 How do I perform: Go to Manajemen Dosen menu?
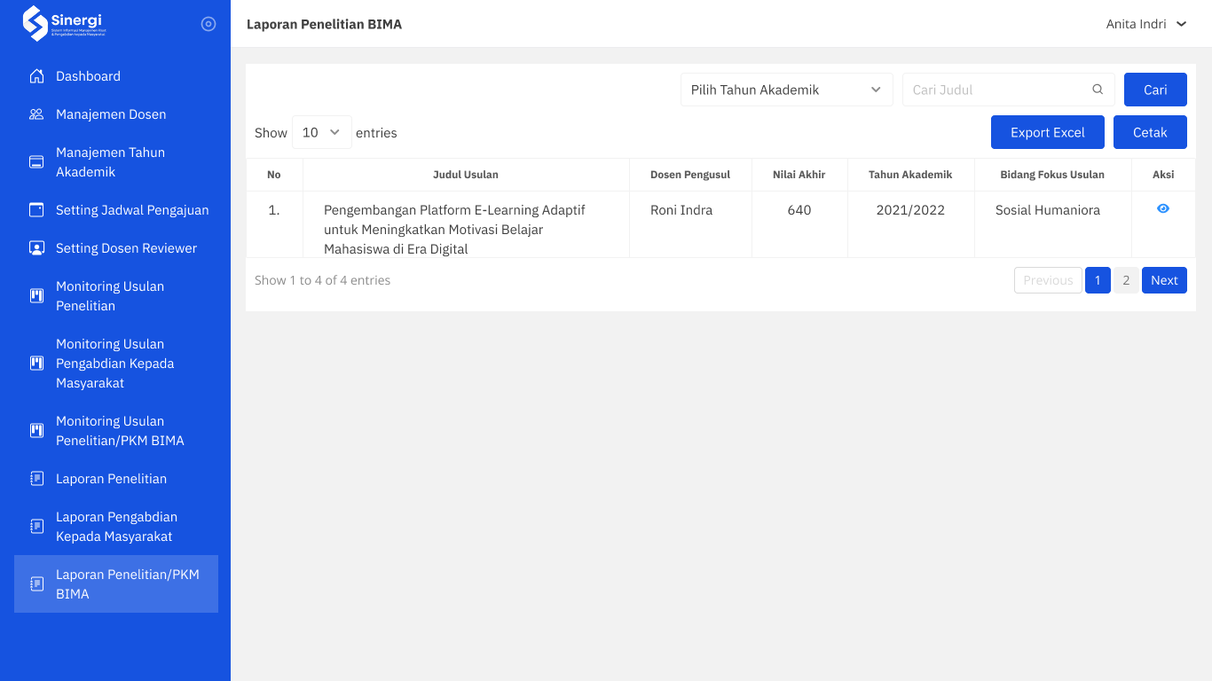pyautogui.click(x=116, y=114)
